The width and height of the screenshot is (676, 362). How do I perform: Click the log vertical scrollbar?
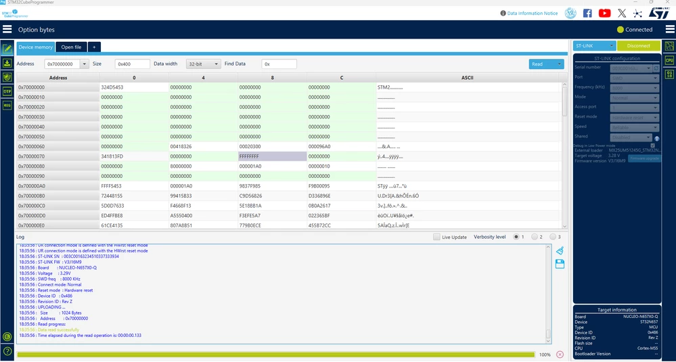(548, 294)
